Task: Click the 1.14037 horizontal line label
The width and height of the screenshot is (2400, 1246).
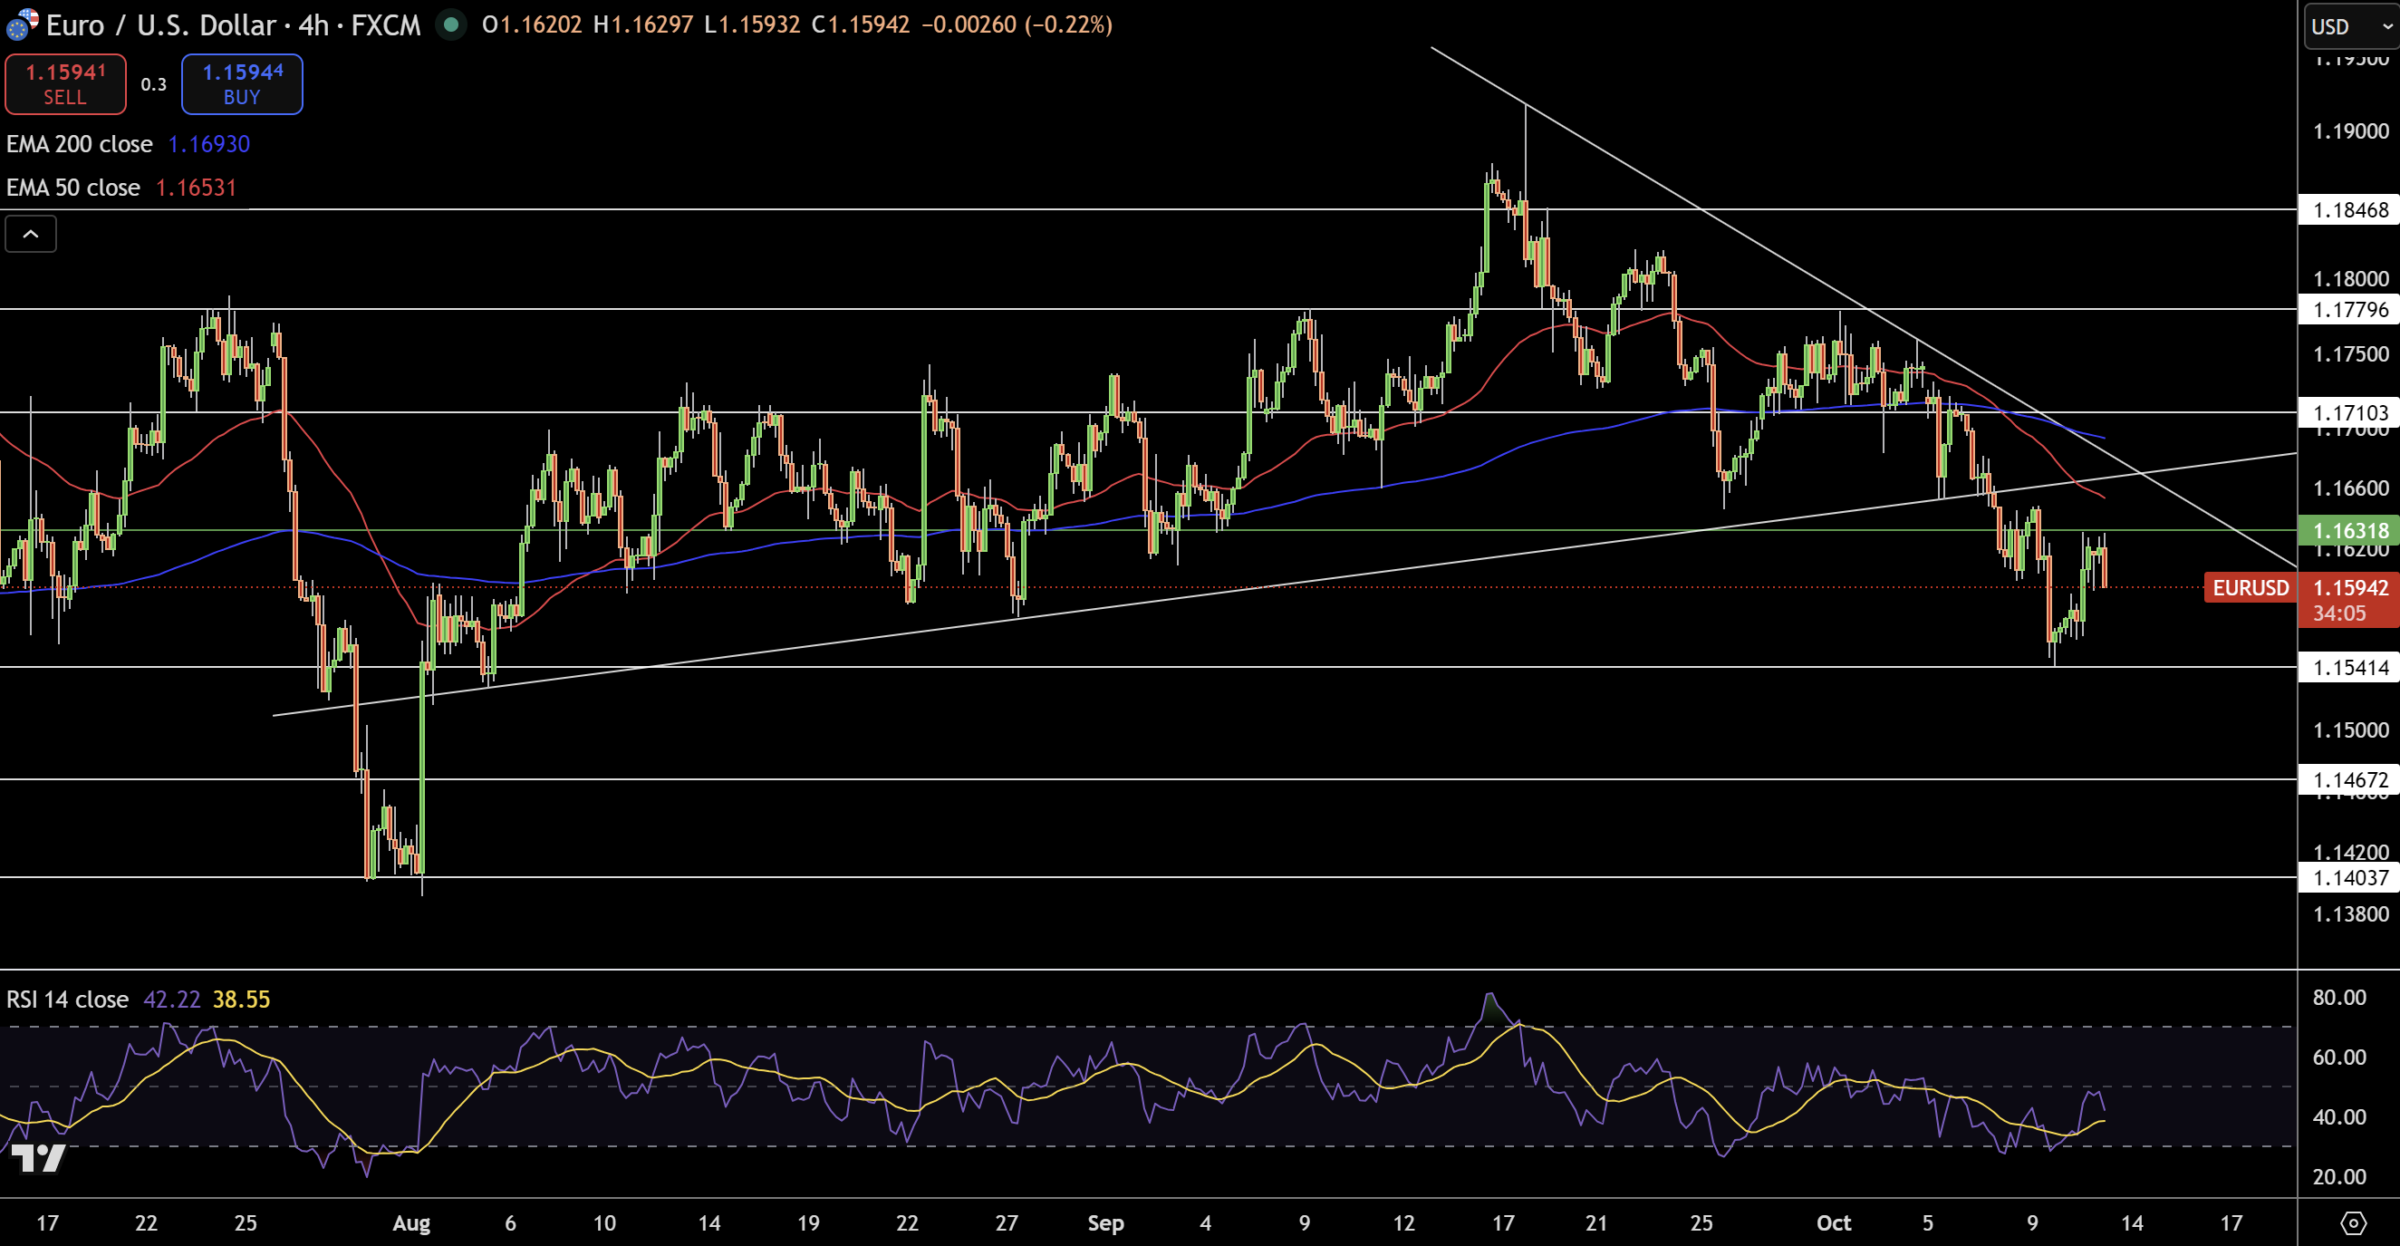Action: (x=2348, y=877)
